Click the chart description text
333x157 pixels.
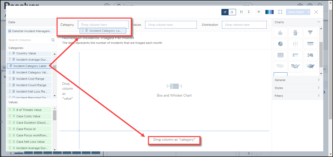click(112, 43)
